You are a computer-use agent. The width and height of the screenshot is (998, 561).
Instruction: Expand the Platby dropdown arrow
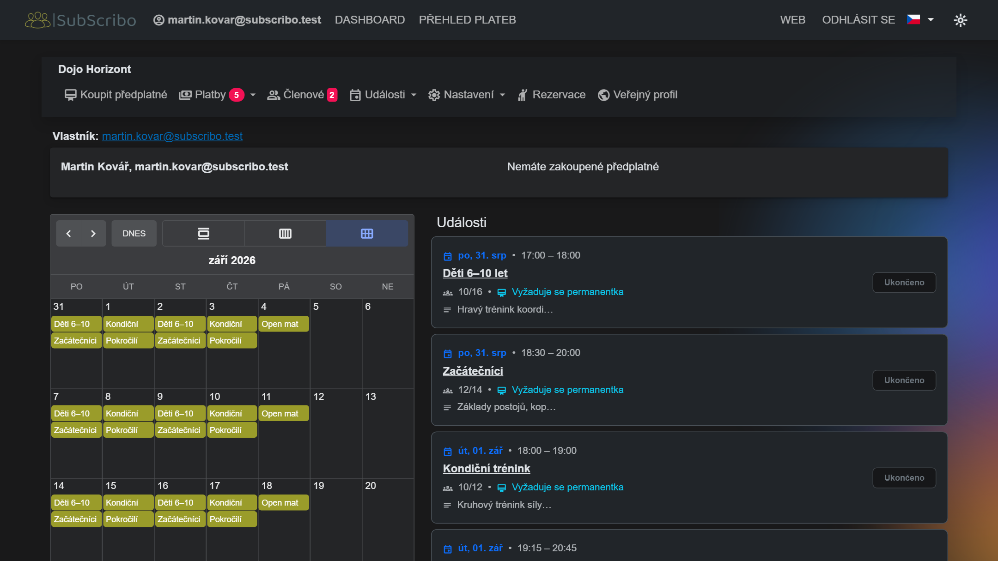(x=253, y=95)
